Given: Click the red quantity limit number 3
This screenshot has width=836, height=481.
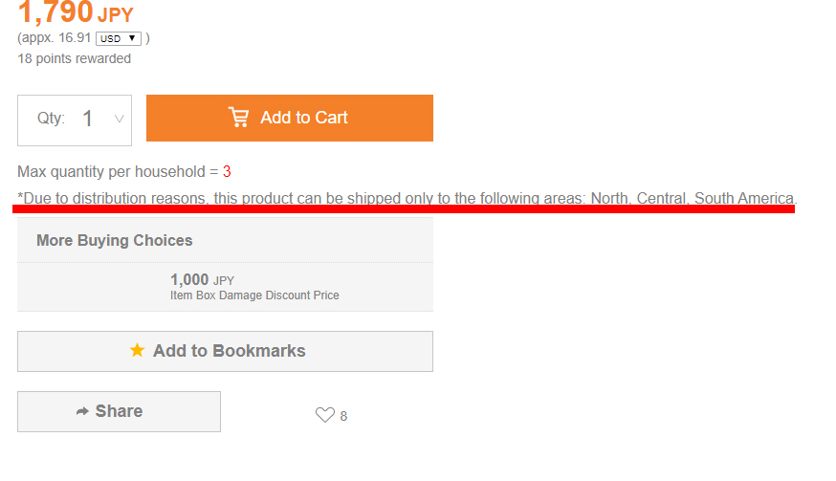Looking at the screenshot, I should coord(227,172).
